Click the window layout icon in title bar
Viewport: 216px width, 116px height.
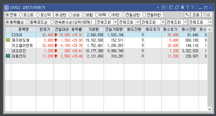pos(171,7)
